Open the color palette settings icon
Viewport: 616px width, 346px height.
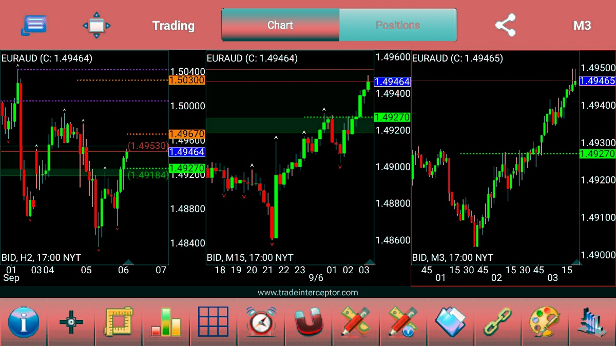pos(545,322)
